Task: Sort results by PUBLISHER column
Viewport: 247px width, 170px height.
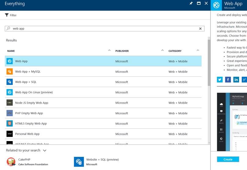Action: 122,51
